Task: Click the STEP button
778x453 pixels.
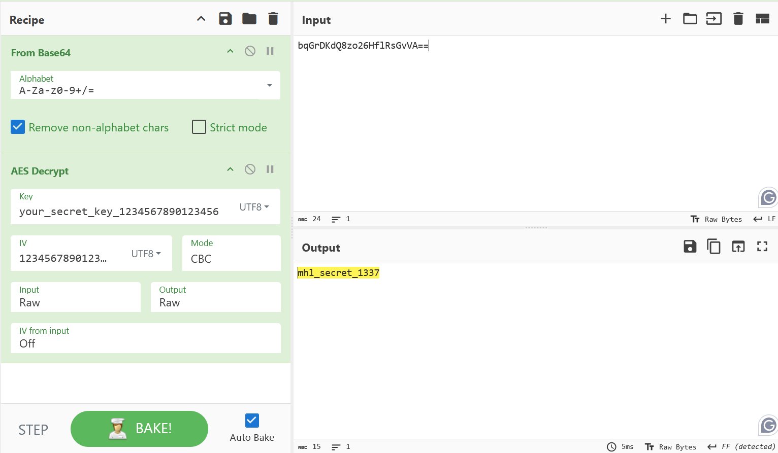Action: tap(34, 430)
